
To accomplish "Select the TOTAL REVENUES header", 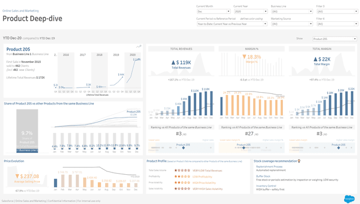I will [181, 49].
